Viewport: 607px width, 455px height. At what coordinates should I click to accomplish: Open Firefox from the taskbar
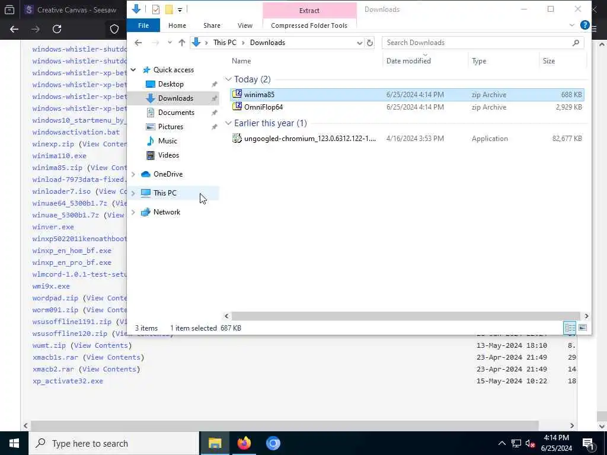pos(244,443)
